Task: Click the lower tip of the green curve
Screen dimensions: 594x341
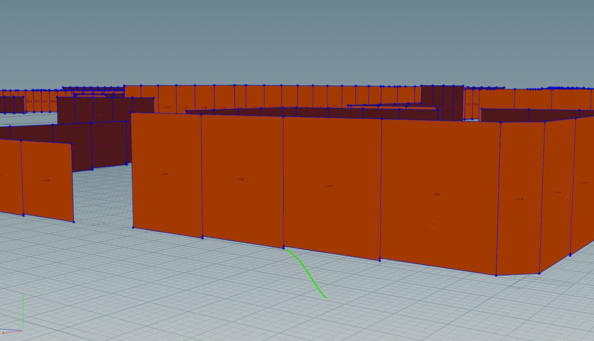Action: (326, 297)
